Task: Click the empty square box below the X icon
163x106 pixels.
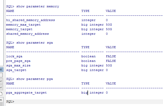Action: point(1,75)
